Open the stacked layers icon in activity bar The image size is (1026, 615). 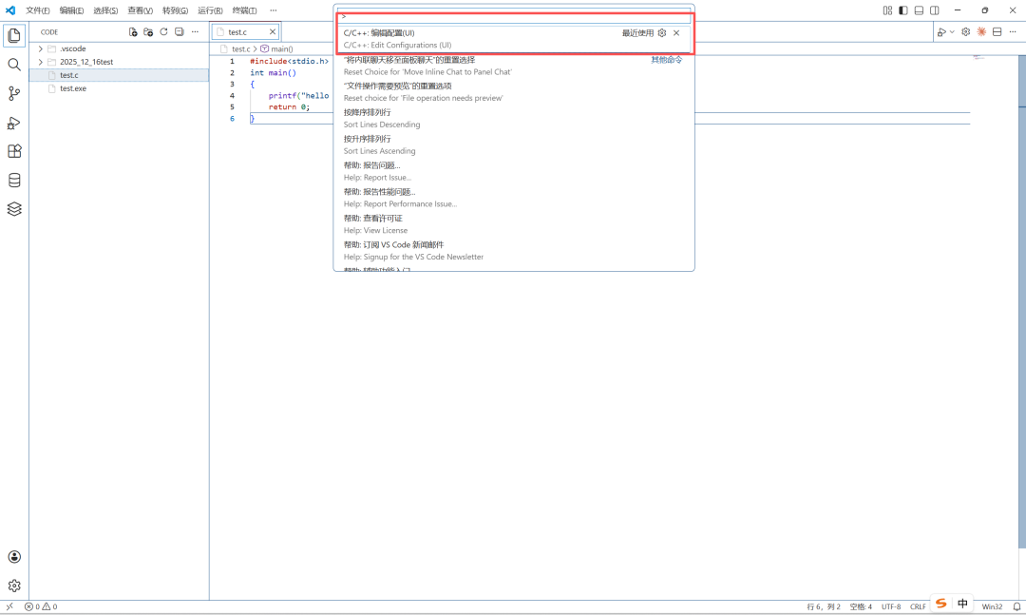tap(13, 209)
